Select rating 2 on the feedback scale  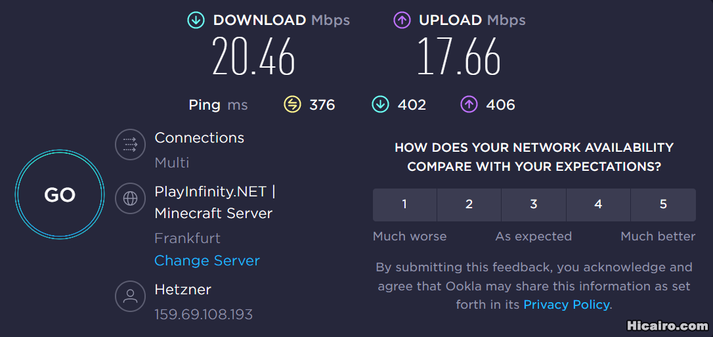click(x=469, y=204)
